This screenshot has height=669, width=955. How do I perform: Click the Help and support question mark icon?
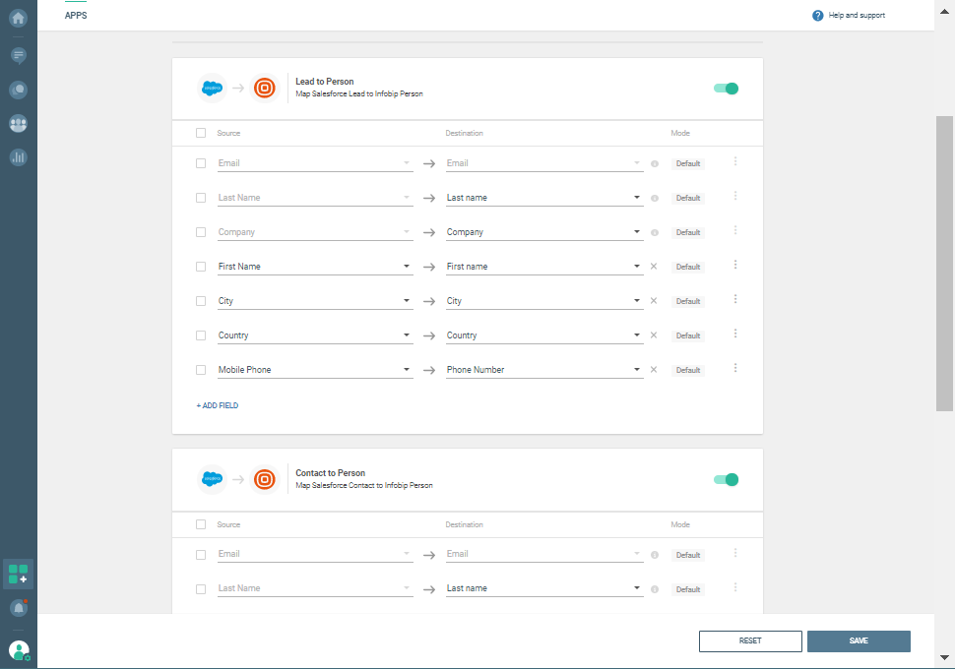pos(816,15)
